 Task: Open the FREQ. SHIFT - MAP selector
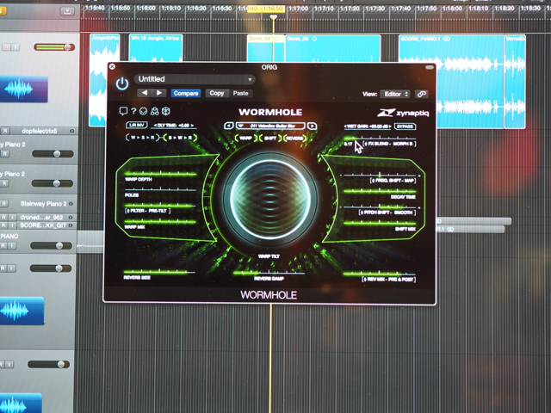pyautogui.click(x=393, y=181)
